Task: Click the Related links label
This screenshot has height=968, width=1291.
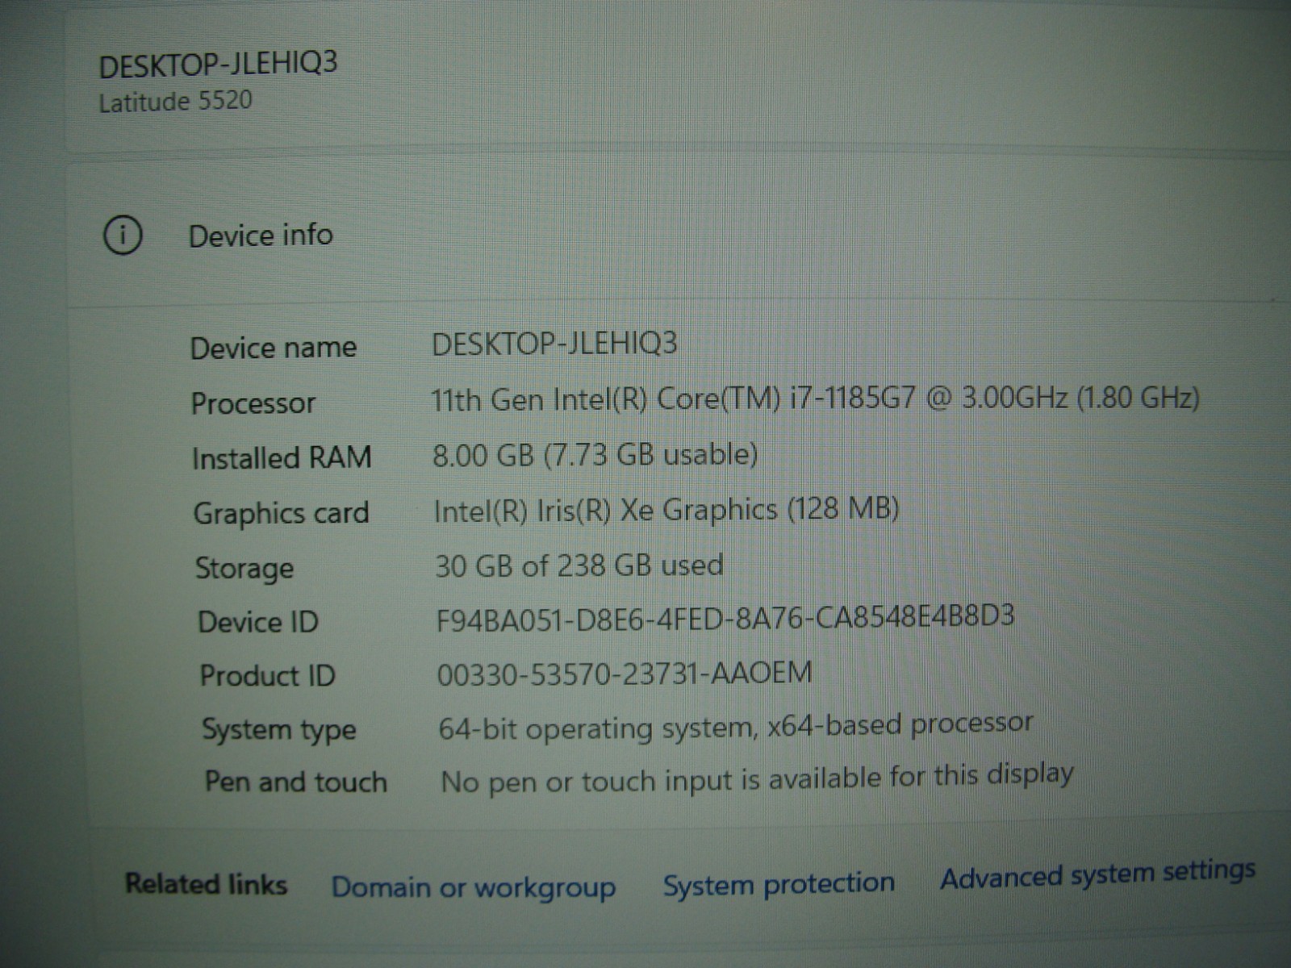Action: click(207, 884)
